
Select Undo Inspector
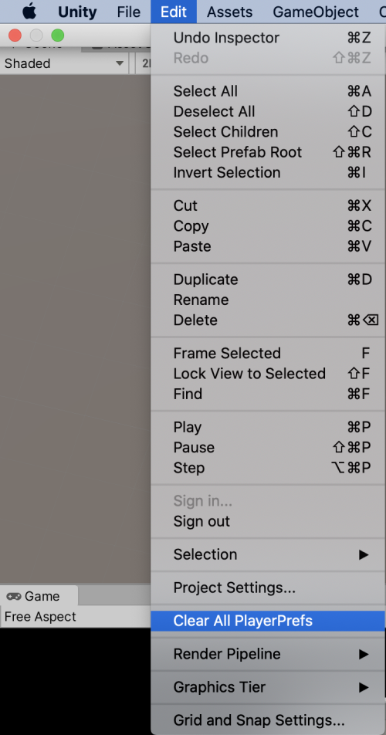268,38
